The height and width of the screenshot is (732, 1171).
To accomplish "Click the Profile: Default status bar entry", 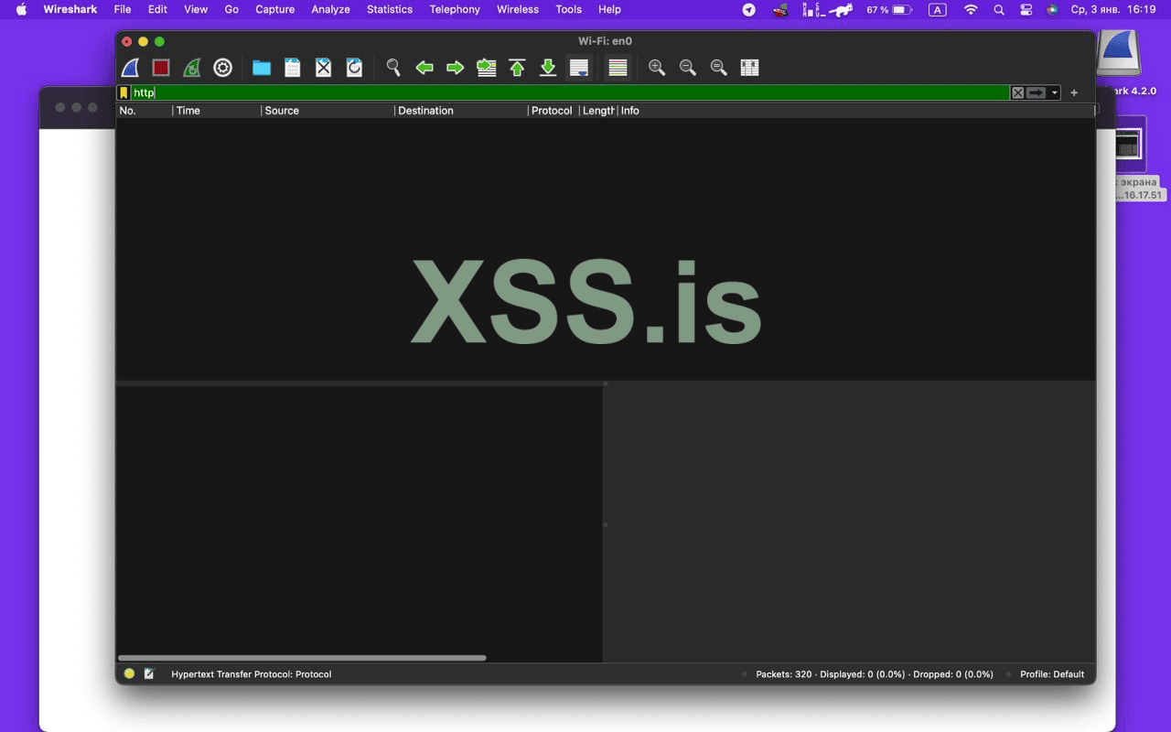I will pos(1052,674).
